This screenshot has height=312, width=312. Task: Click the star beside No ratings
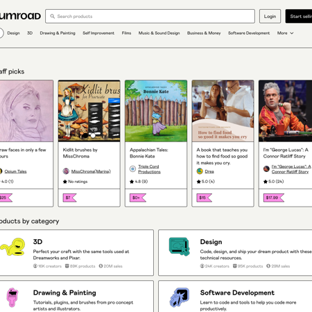65,182
